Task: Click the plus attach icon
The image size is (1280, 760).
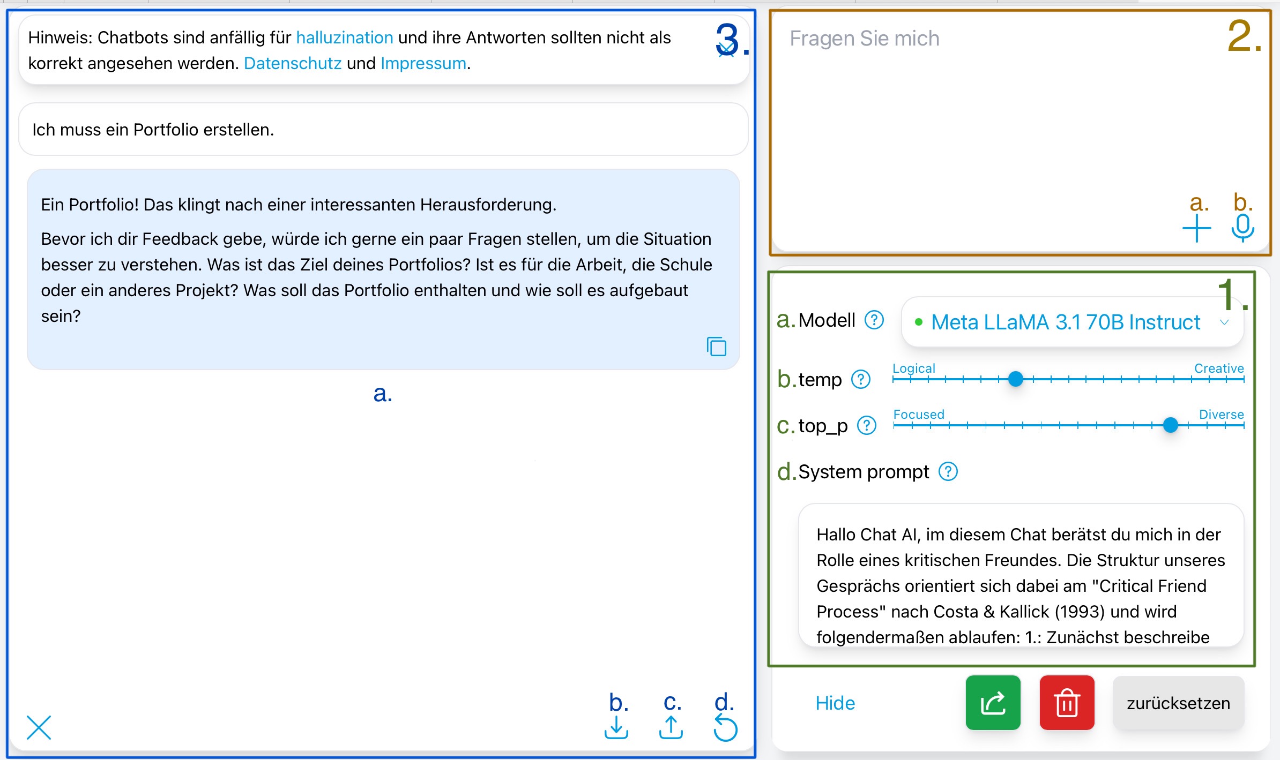Action: pos(1196,228)
